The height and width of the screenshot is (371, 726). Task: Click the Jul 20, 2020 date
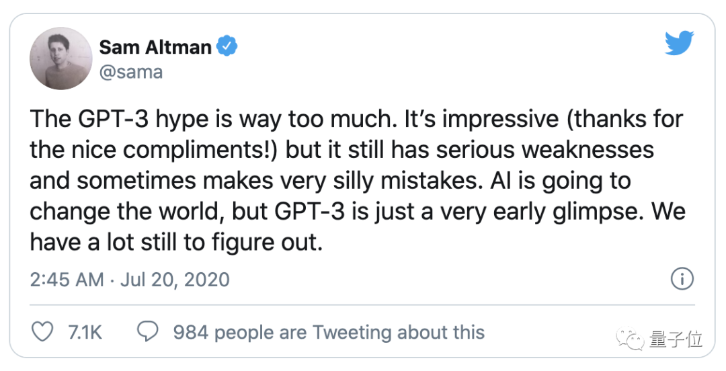(x=175, y=279)
